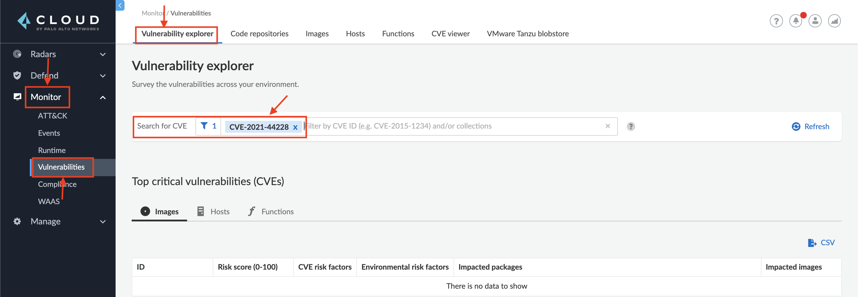Remove the CVE-2021-44228 filter tag

coord(295,127)
